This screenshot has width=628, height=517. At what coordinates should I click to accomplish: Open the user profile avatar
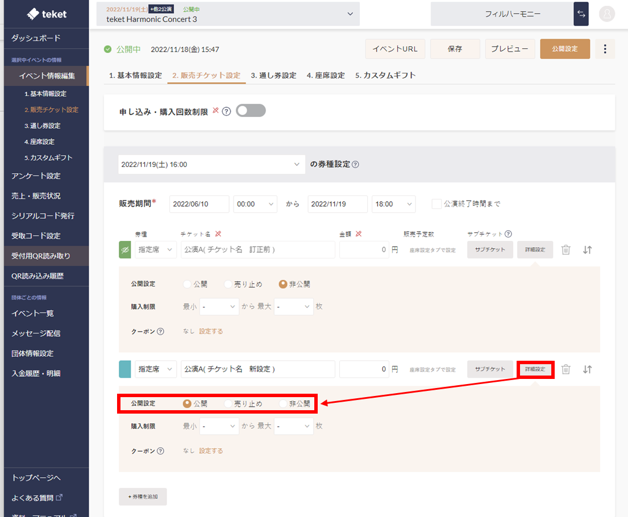tap(607, 14)
